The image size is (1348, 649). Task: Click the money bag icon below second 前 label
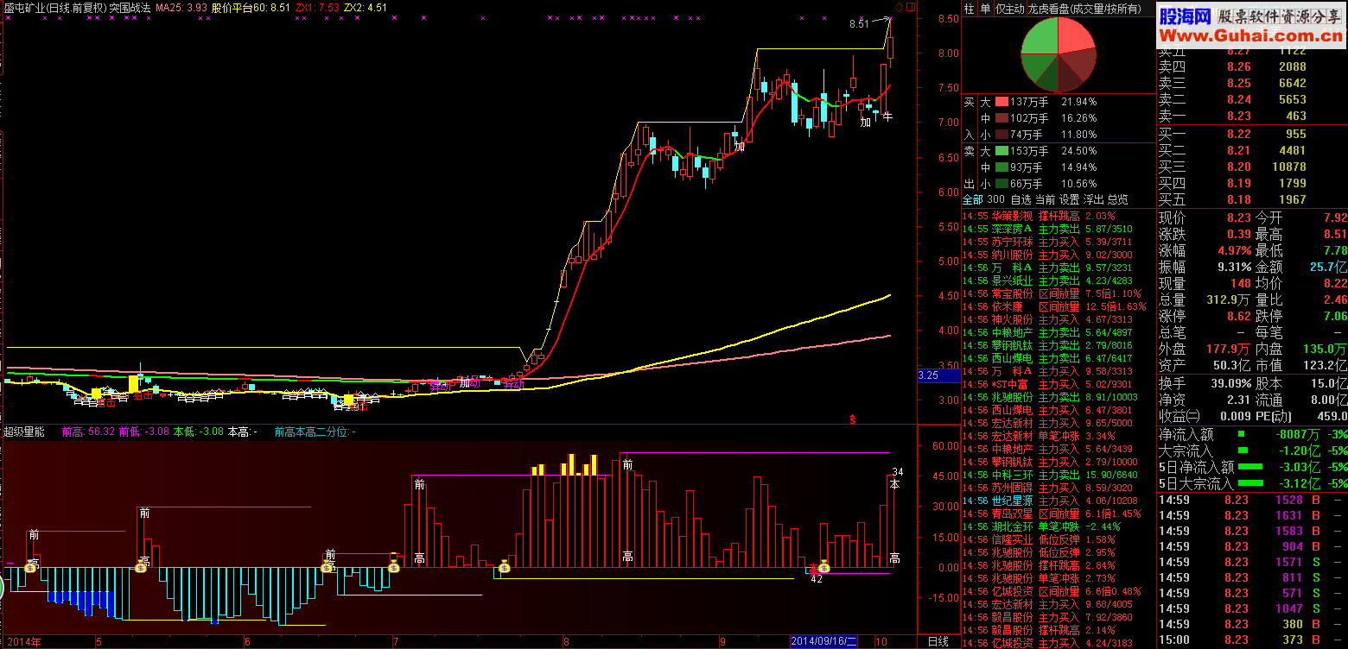[327, 567]
